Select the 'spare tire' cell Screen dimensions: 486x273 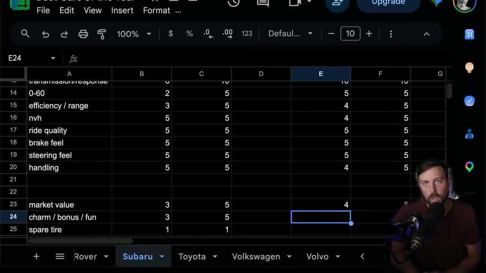tap(69, 229)
